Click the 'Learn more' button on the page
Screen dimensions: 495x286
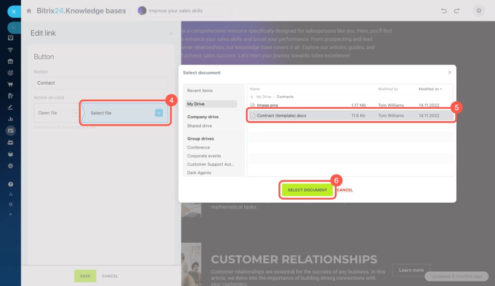click(x=411, y=270)
